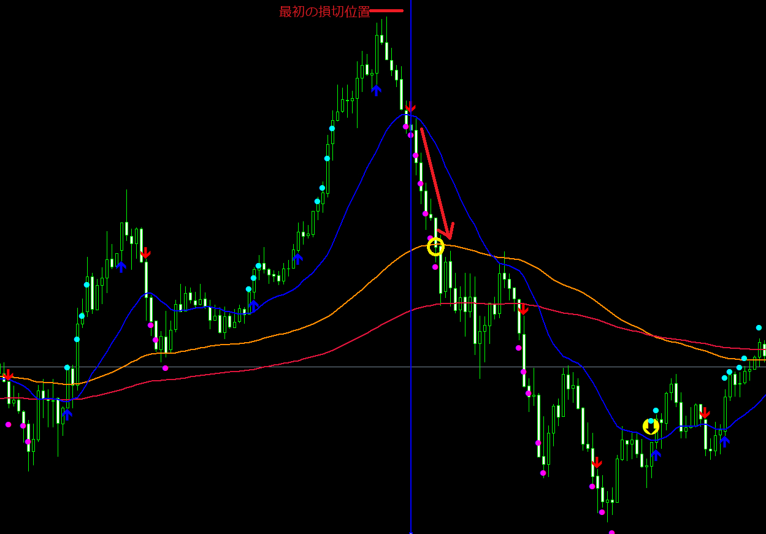The image size is (766, 534).
Task: Select the red 最初の損切位置 text label
Action: click(324, 12)
